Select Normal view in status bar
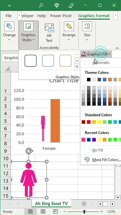 point(30,211)
